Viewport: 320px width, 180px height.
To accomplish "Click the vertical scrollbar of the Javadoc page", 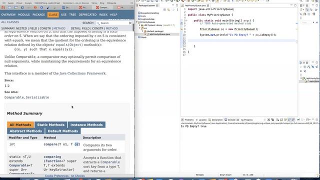I will (x=133, y=28).
